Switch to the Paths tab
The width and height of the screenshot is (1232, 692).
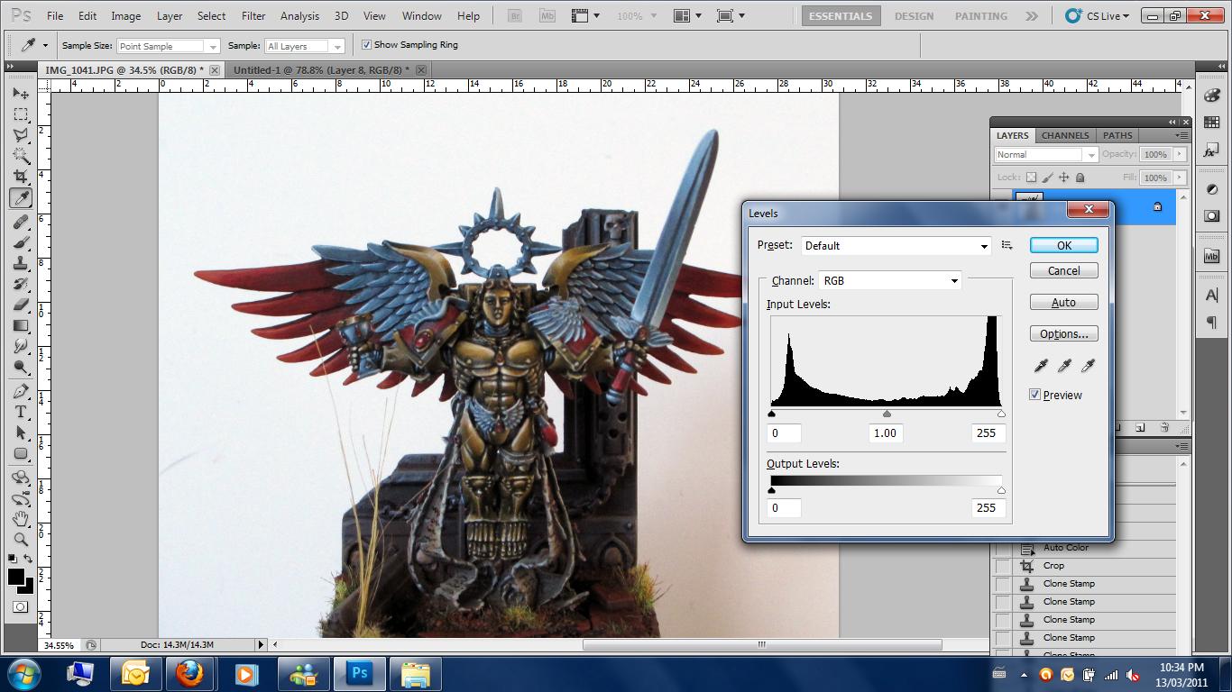1117,135
